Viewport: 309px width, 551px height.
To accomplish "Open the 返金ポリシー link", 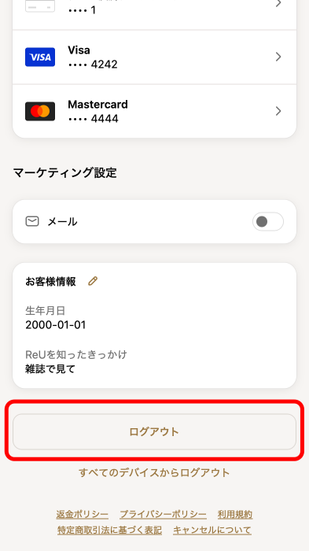I will click(83, 515).
